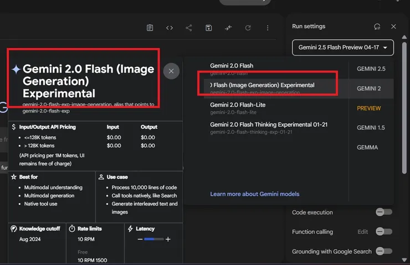Switch to the GEMMA category tab
410x265 pixels.
367,147
